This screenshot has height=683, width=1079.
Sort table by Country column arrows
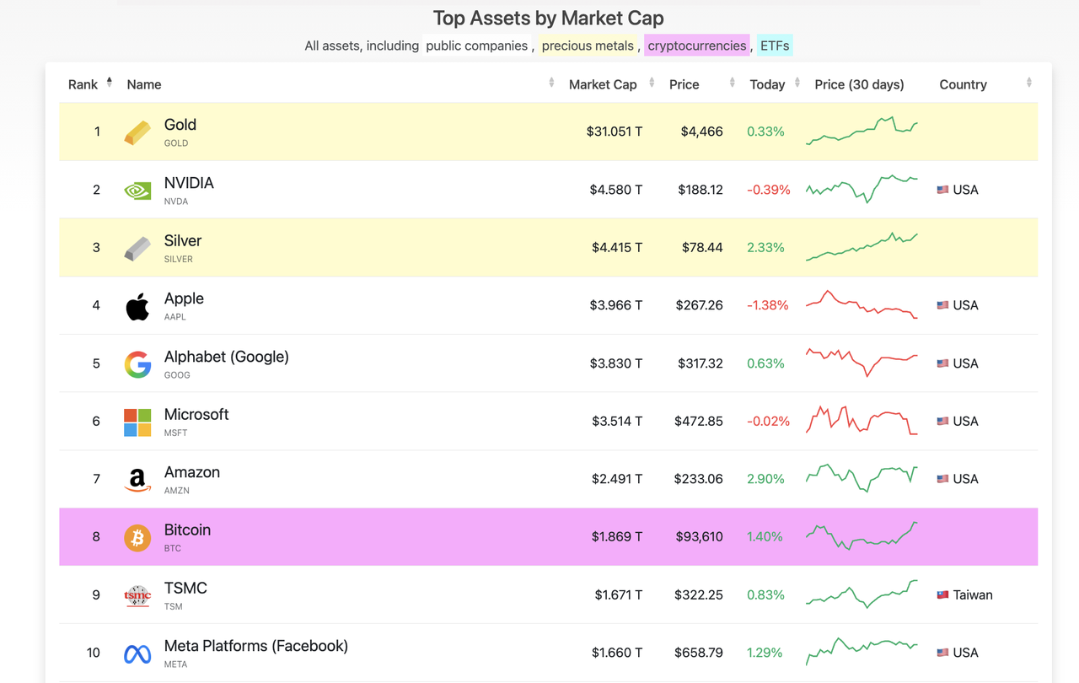point(1028,83)
